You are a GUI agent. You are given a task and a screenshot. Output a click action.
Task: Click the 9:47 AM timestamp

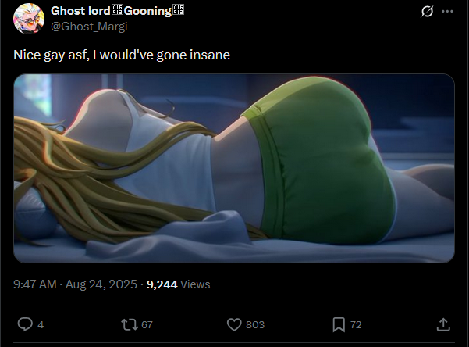click(x=35, y=284)
